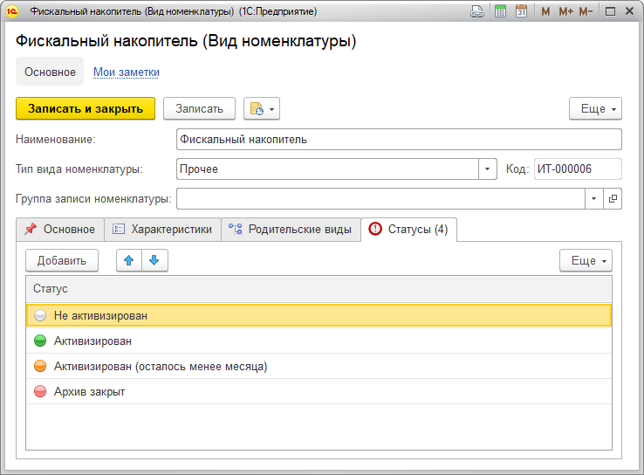Click the M- memory subtract button
This screenshot has height=475, width=644.
pos(586,11)
